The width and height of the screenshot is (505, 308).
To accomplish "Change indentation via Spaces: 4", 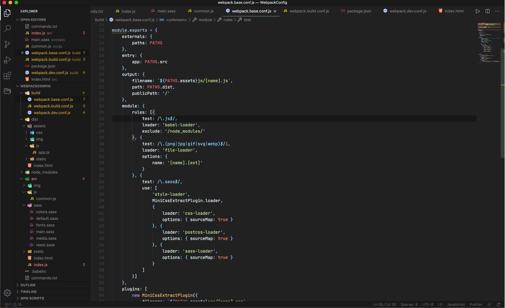I will coord(409,304).
